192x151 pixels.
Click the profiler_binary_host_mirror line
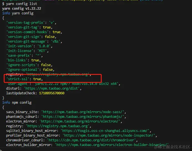tap(82, 136)
